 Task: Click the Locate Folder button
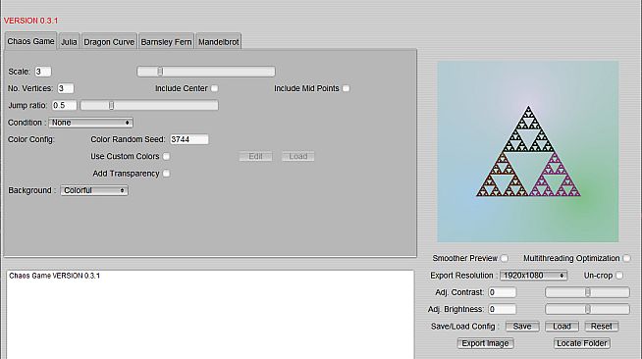tap(582, 343)
